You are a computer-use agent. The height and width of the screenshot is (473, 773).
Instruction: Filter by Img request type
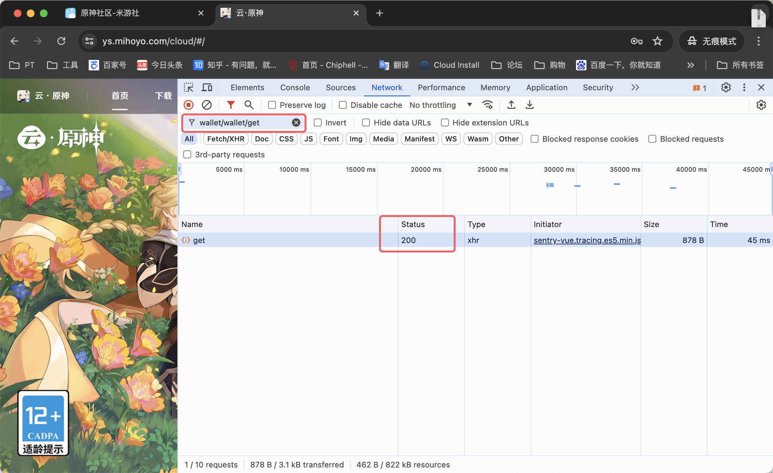tap(356, 139)
